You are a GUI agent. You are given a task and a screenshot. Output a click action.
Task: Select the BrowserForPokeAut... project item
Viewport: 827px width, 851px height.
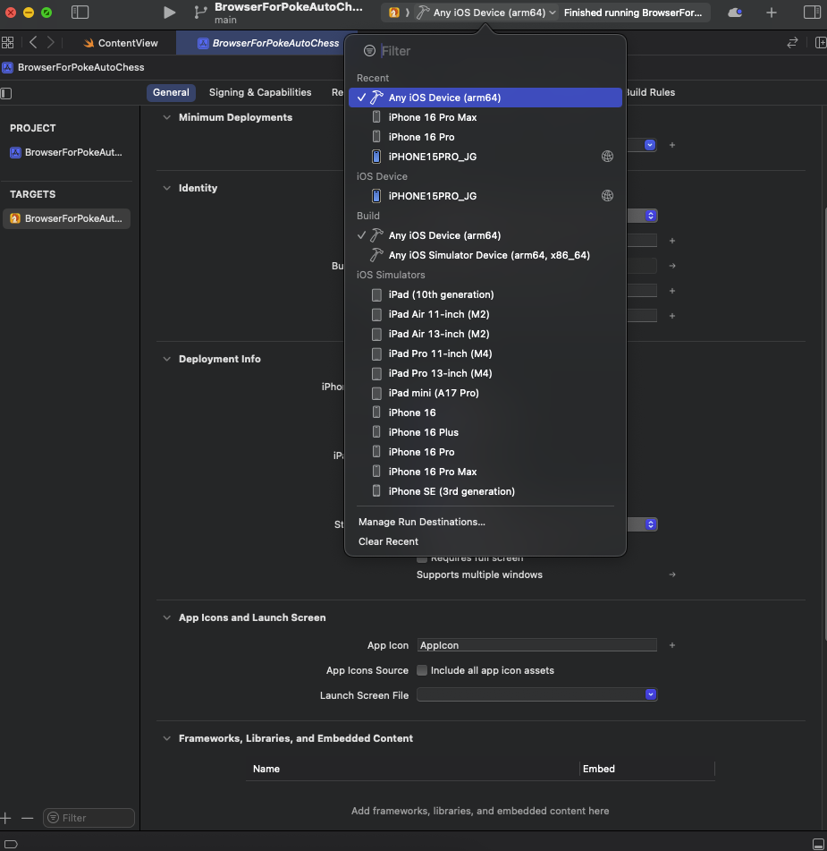click(x=67, y=152)
